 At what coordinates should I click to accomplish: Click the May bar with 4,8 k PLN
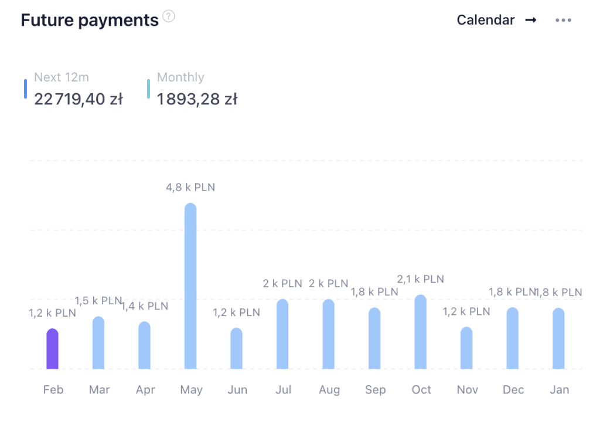pos(190,286)
